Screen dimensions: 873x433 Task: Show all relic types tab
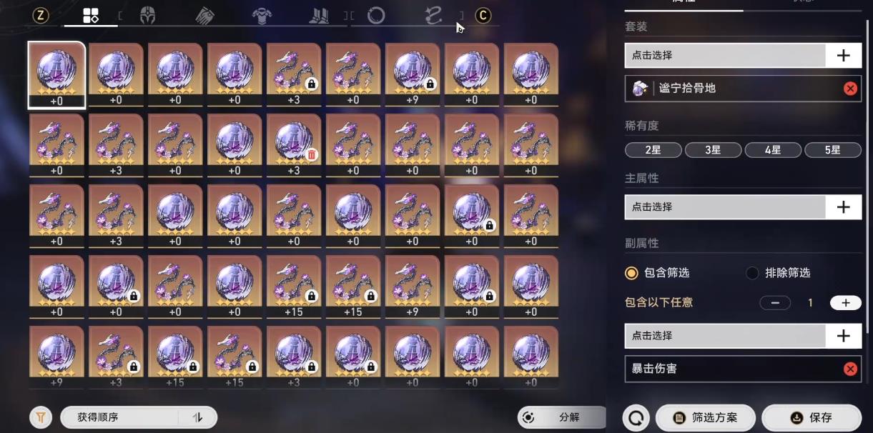[x=91, y=16]
